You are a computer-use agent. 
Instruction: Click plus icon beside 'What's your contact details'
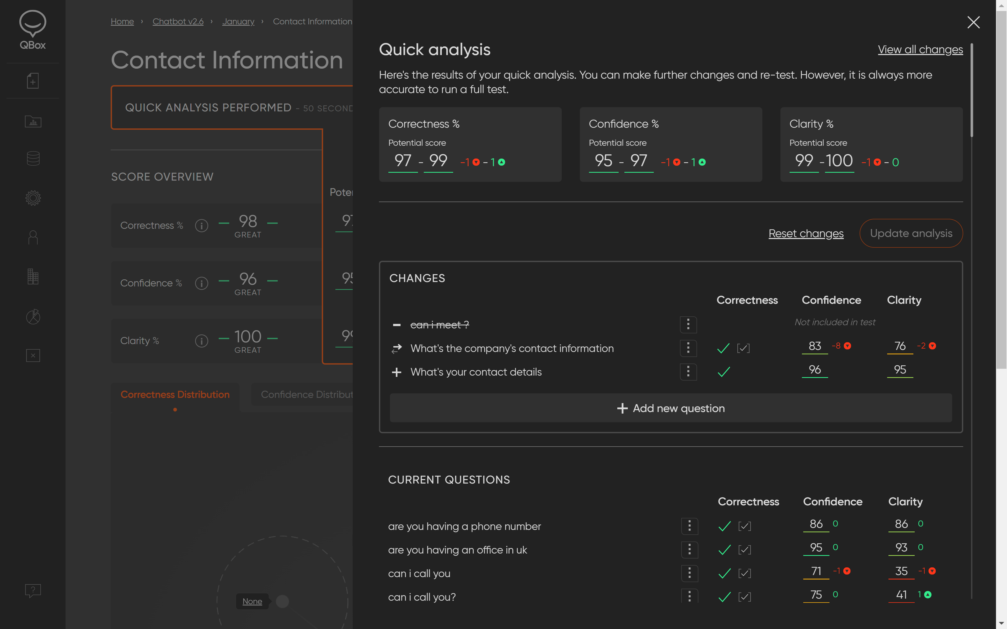(397, 372)
